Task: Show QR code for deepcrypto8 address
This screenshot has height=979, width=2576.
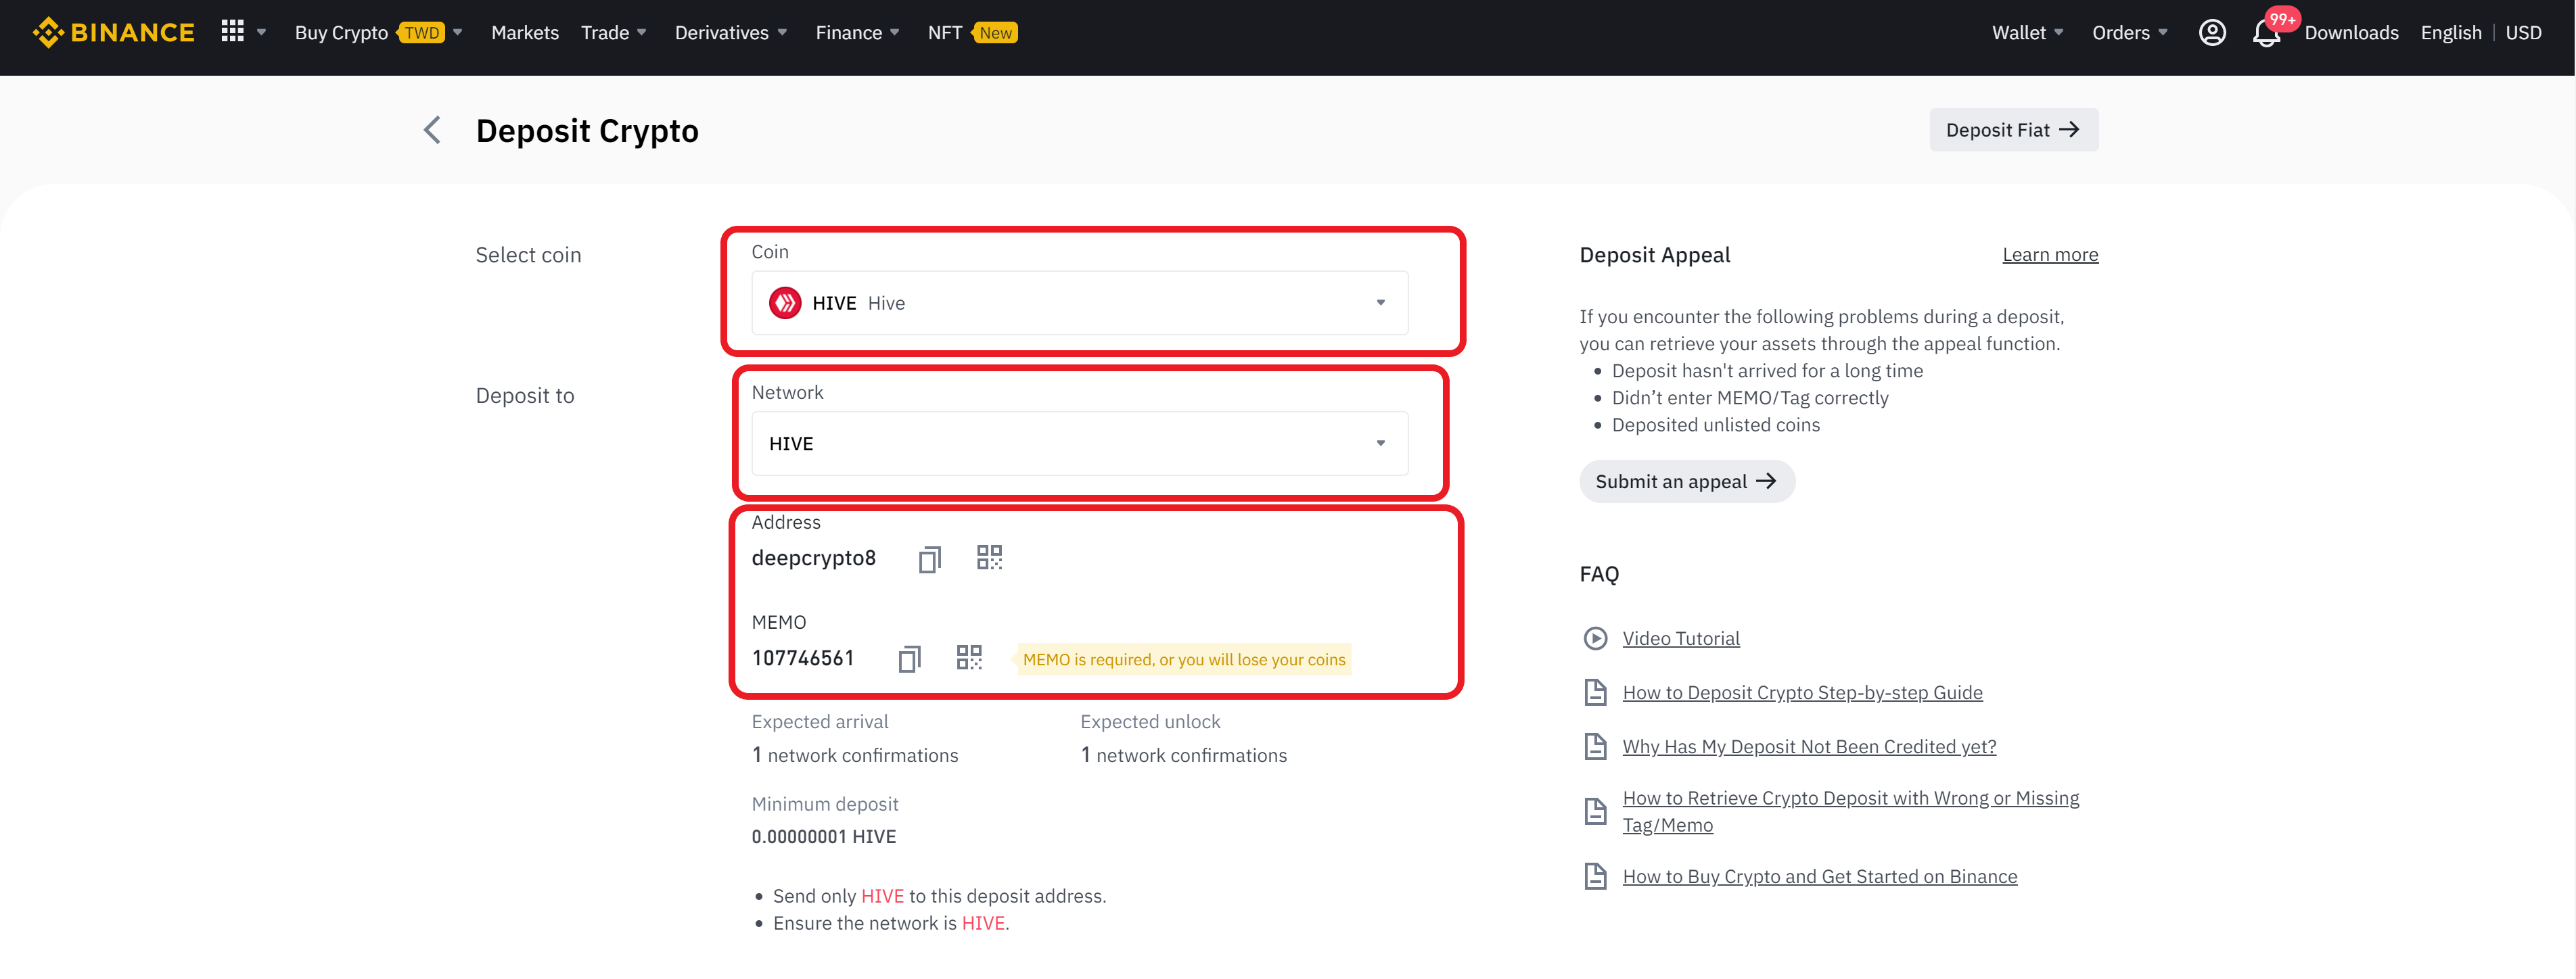Action: (x=989, y=557)
